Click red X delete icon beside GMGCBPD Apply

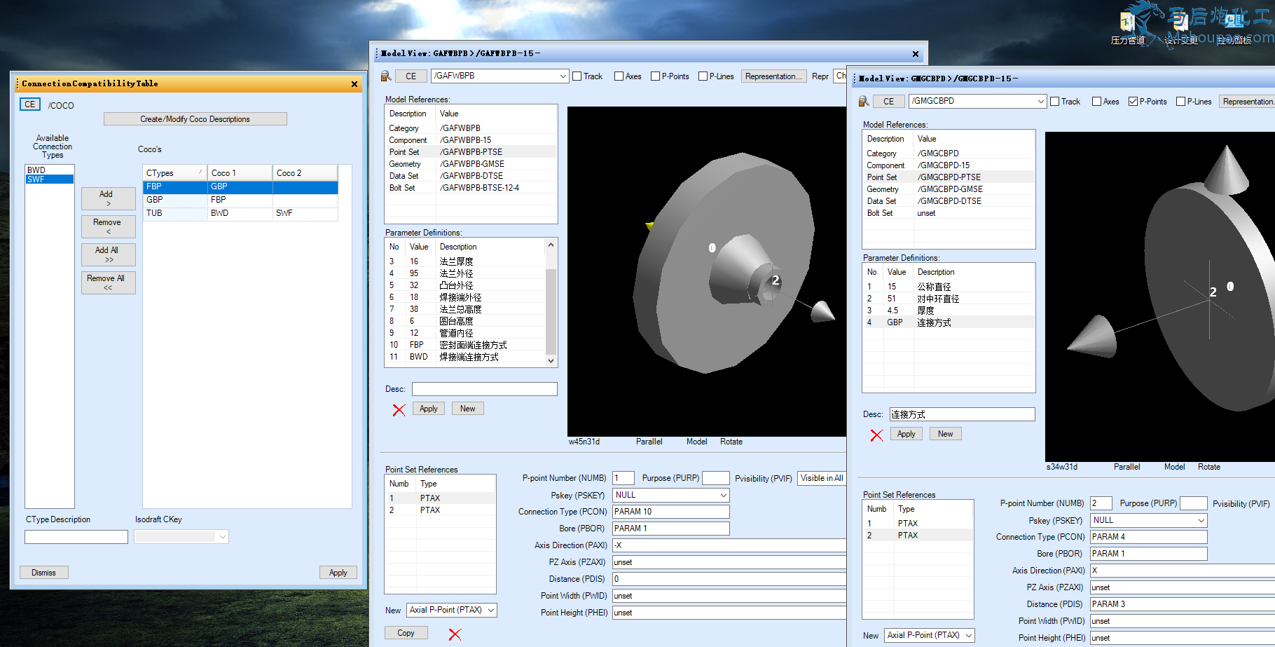click(876, 435)
